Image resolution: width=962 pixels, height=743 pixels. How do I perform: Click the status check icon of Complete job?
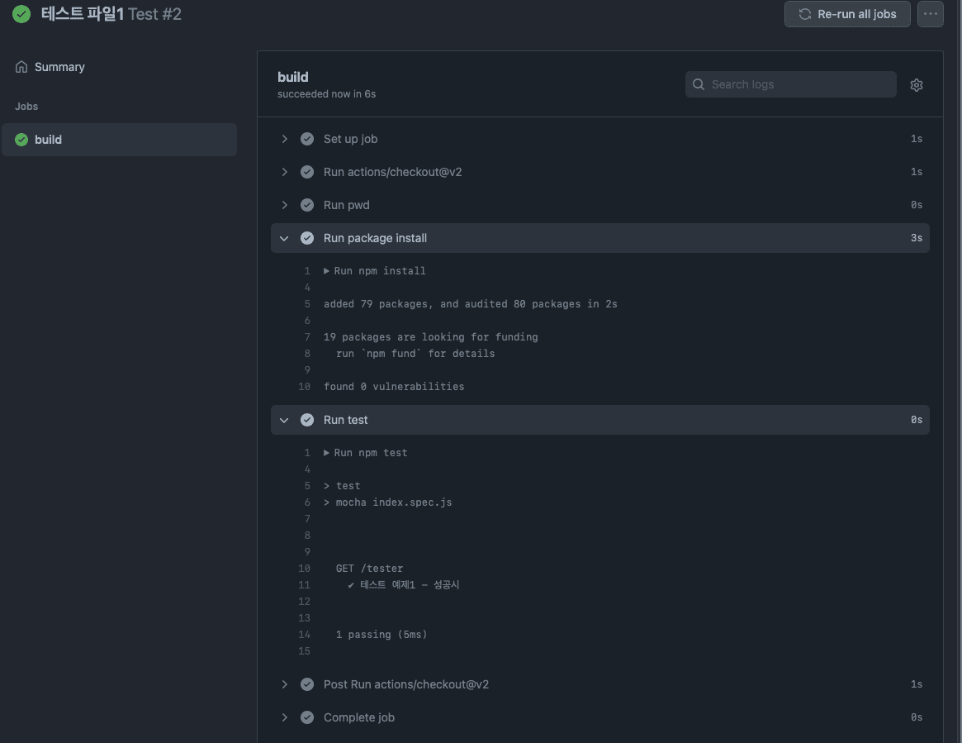307,717
